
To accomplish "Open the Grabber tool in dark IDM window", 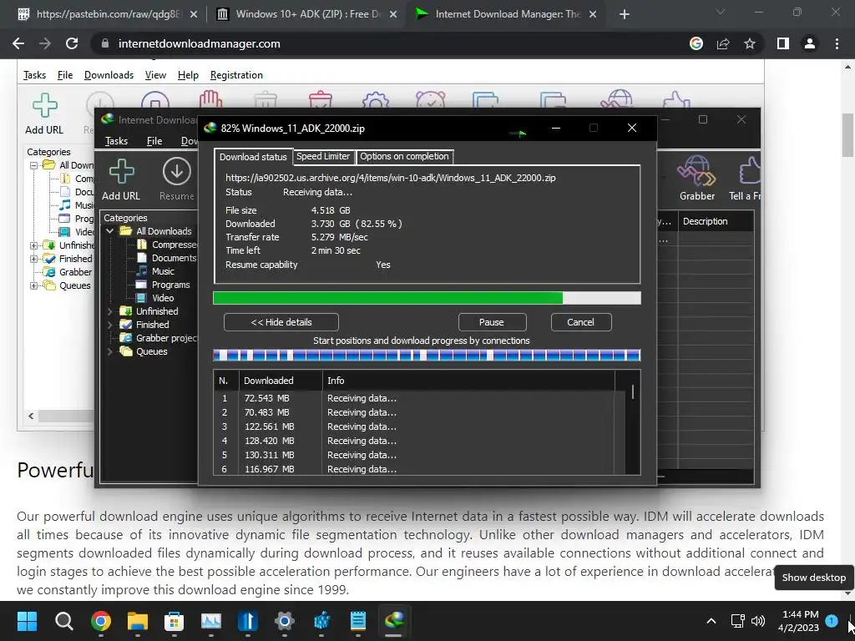I will pos(697,179).
